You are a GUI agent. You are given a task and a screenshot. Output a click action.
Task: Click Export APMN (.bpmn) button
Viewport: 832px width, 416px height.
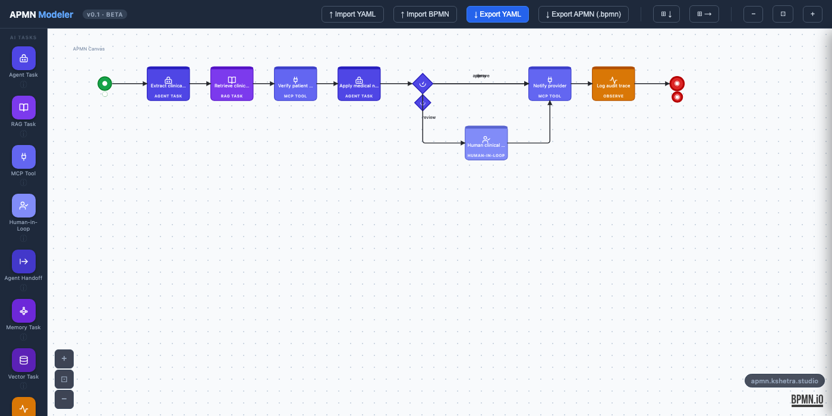tap(584, 14)
